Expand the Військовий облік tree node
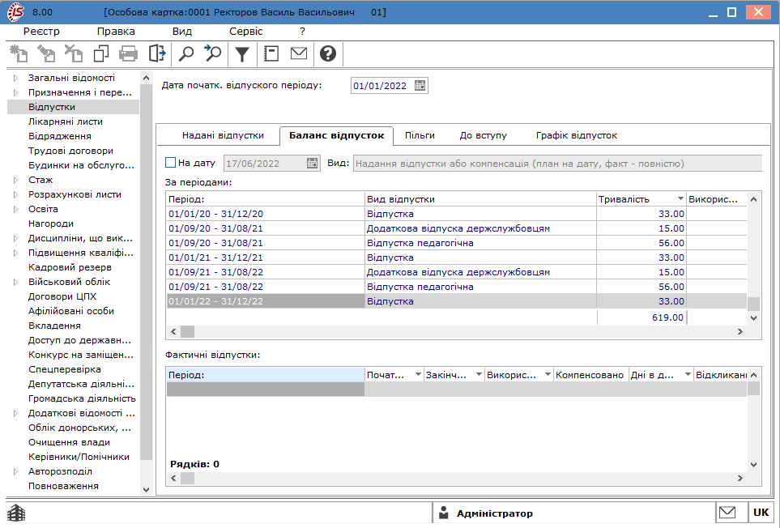The image size is (780, 528). [x=16, y=282]
